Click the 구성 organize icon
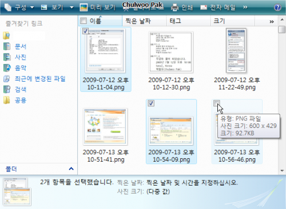Image resolution: width=286 pixels, height=209 pixels. [x=8, y=7]
